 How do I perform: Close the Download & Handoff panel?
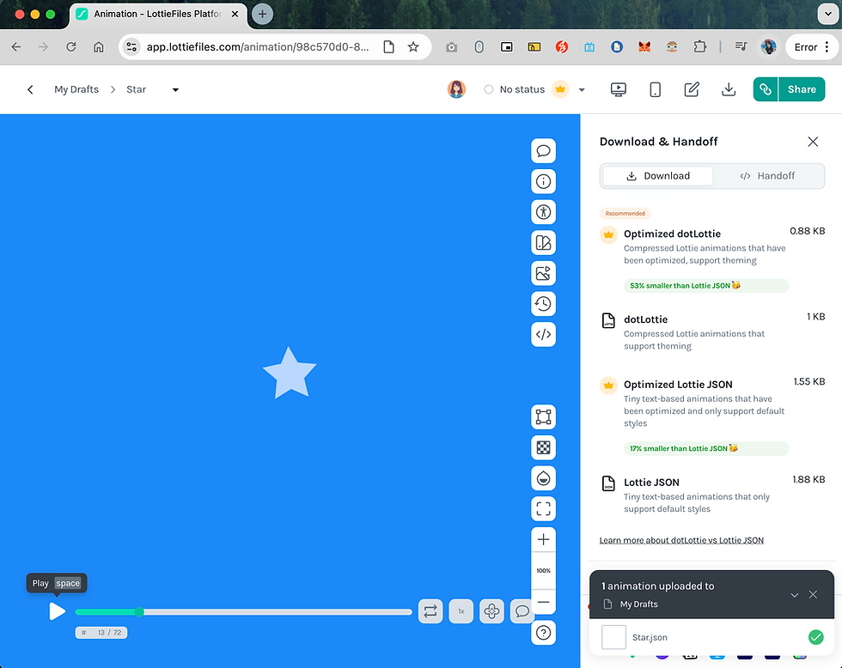point(813,142)
